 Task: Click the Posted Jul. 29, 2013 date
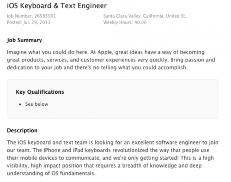[x=29, y=23]
